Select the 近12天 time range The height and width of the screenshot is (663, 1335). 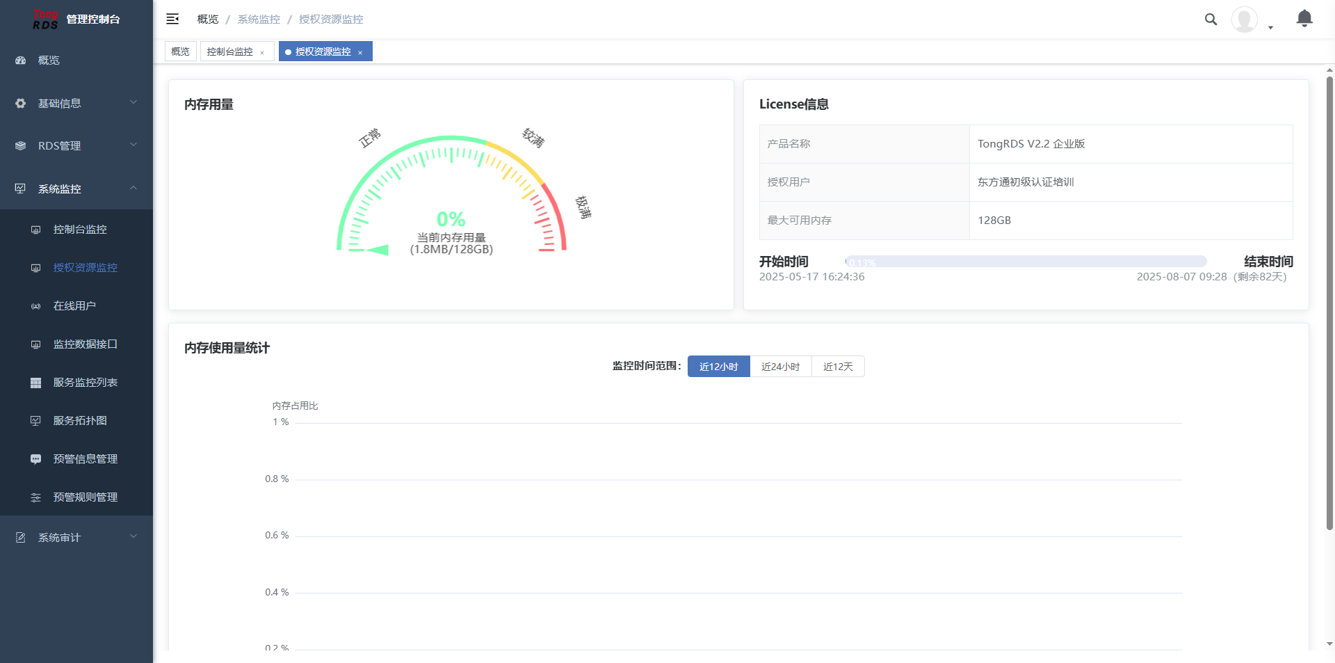(x=838, y=367)
